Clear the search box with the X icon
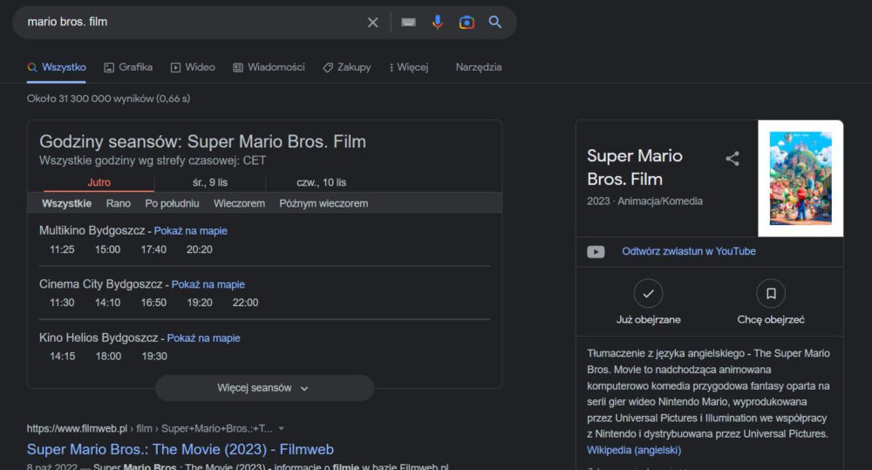 [x=373, y=22]
